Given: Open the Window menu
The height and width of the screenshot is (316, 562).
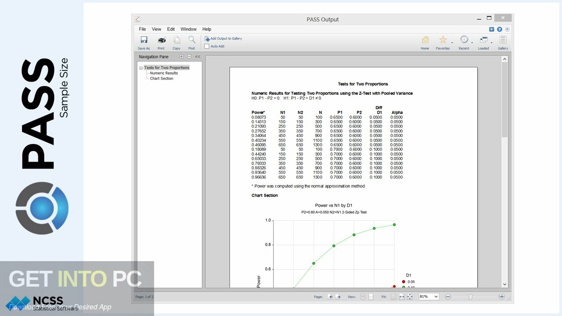Looking at the screenshot, I should click(x=189, y=29).
